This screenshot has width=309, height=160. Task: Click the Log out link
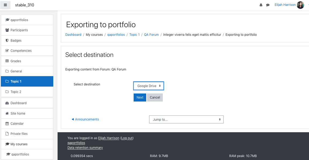pos(127,138)
